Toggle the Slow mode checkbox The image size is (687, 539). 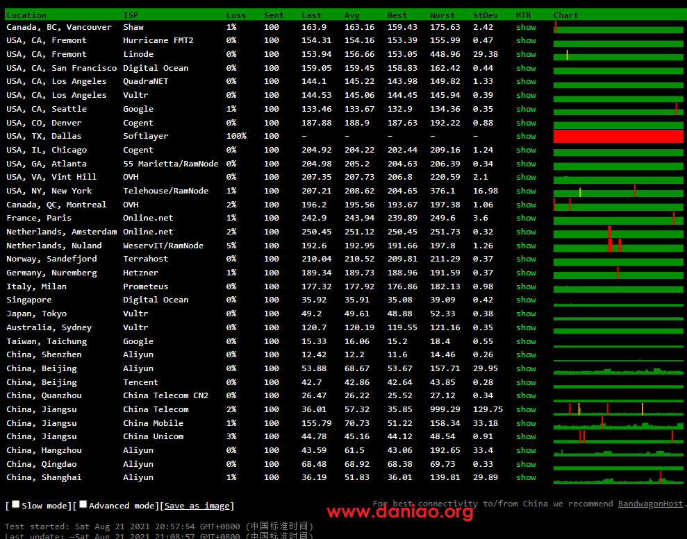[15, 504]
